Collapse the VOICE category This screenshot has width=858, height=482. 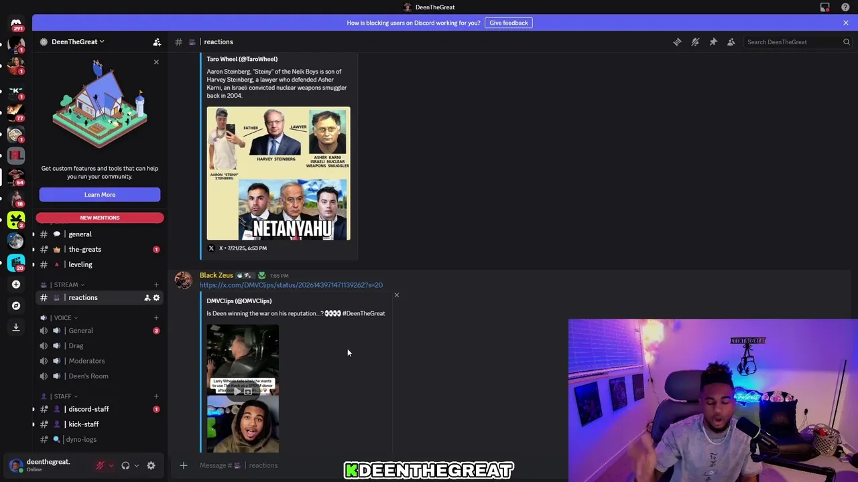point(63,318)
